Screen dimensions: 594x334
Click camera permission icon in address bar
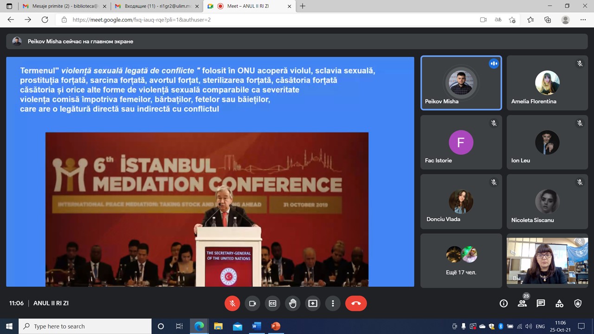tap(483, 20)
